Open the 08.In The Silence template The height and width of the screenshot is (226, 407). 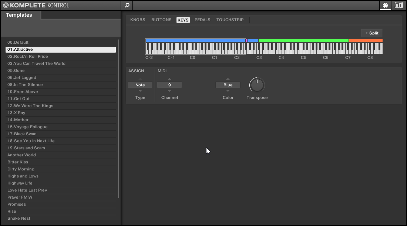[x=61, y=84]
